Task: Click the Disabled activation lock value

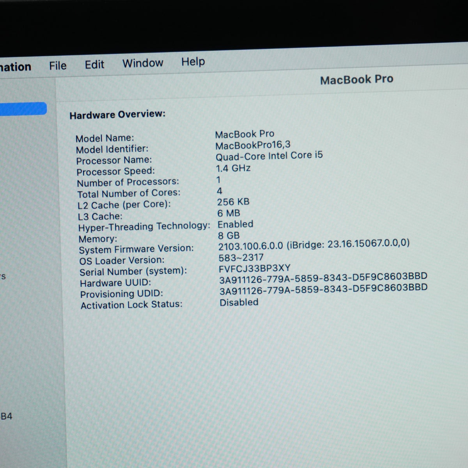Action: point(239,302)
